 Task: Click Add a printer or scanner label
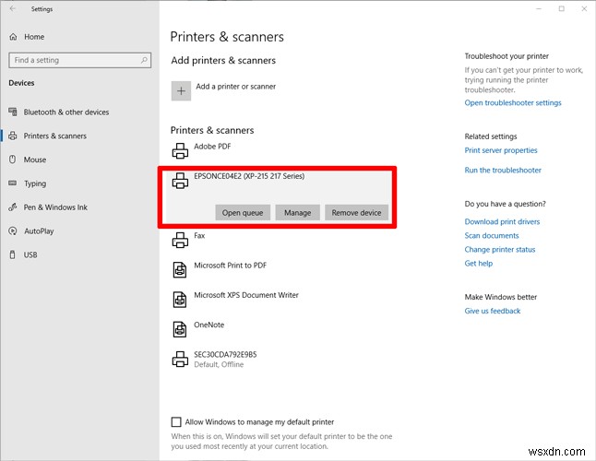point(235,87)
